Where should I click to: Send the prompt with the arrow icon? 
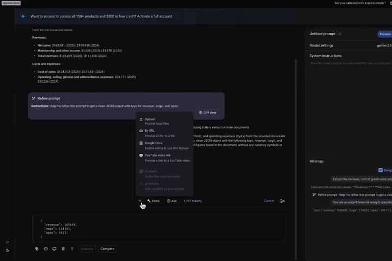click(x=283, y=201)
